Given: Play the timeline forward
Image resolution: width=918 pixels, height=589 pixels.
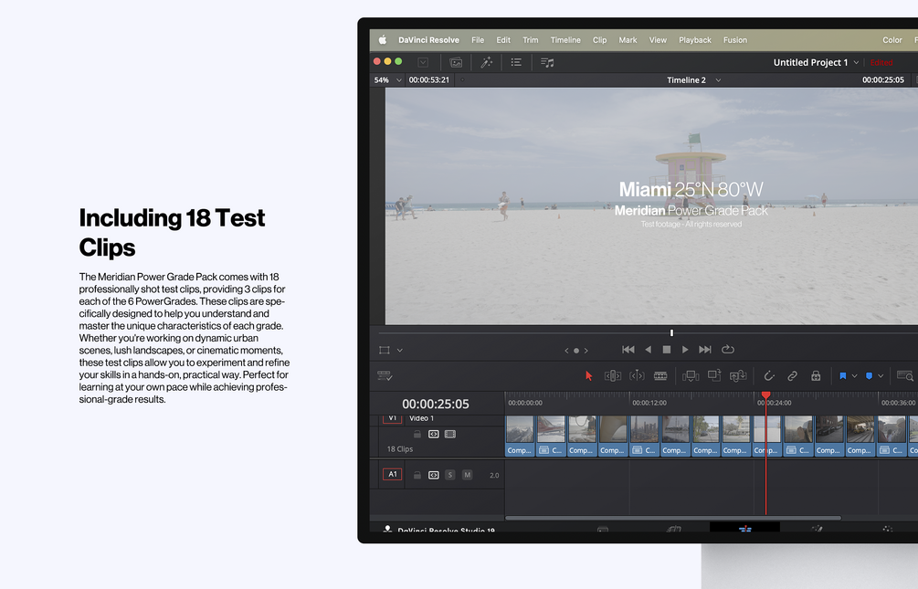Looking at the screenshot, I should pyautogui.click(x=685, y=350).
